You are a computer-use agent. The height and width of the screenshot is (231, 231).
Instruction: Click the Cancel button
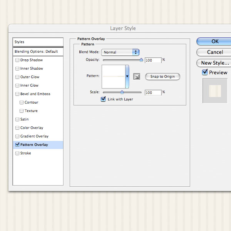tap(214, 52)
